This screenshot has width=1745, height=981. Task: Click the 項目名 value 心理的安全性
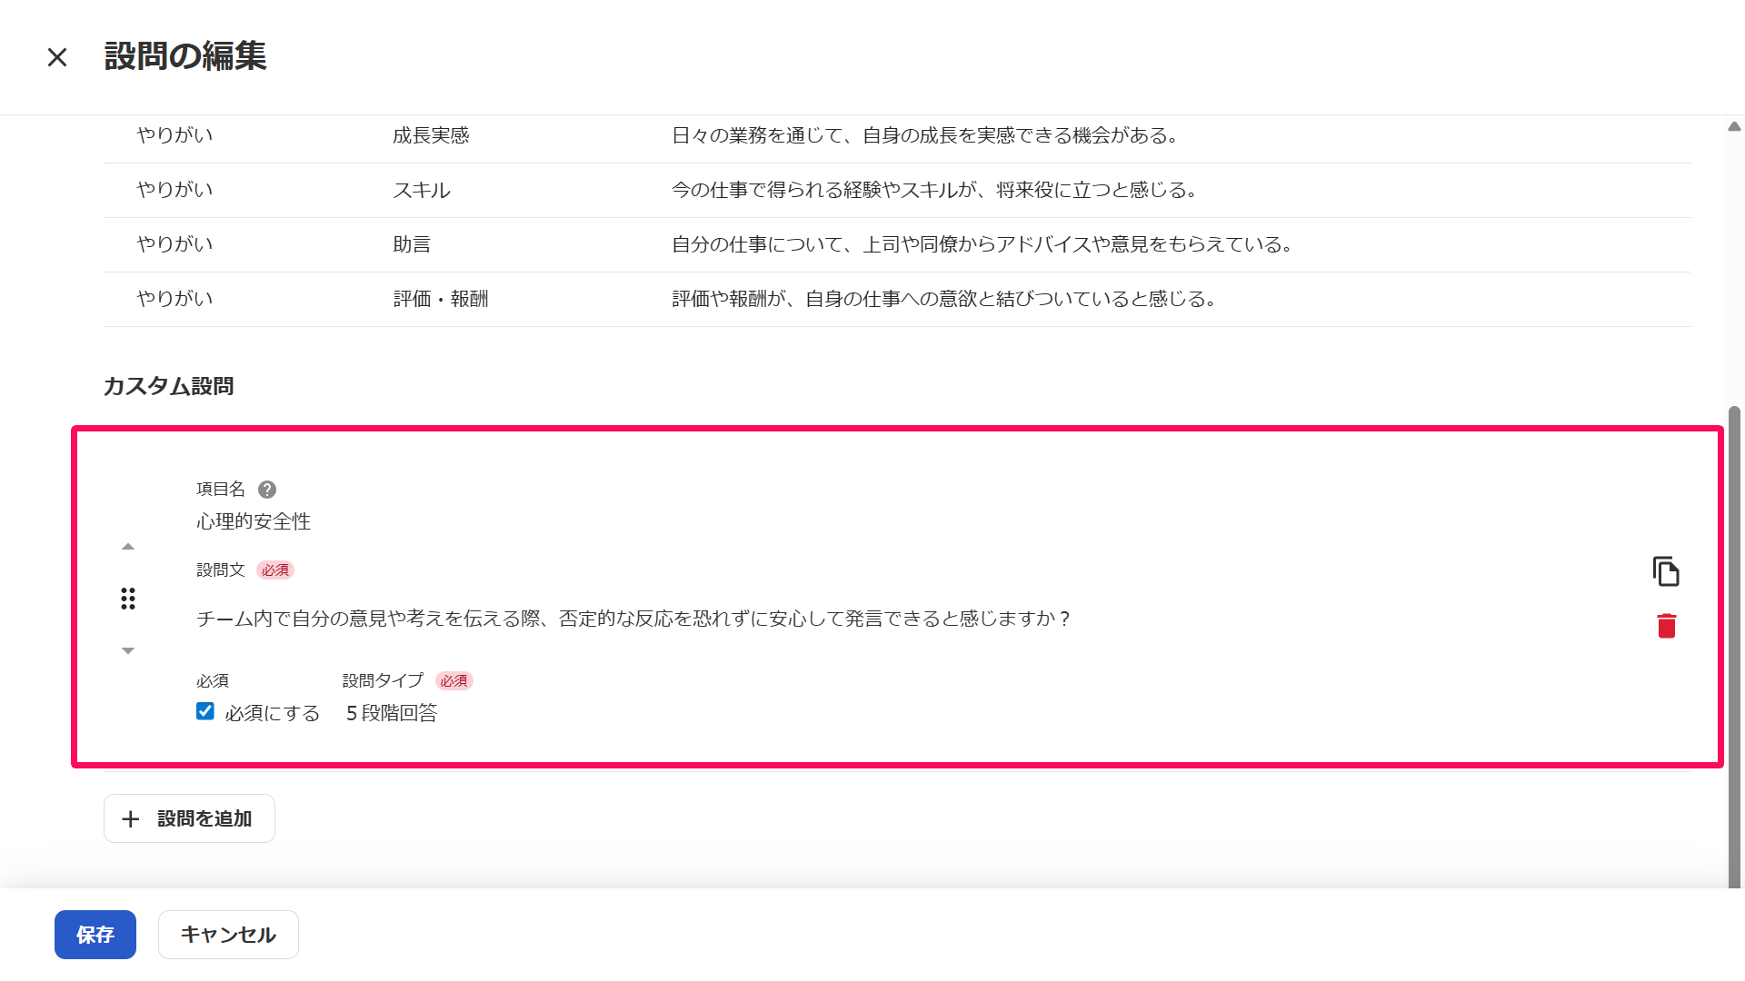[254, 521]
